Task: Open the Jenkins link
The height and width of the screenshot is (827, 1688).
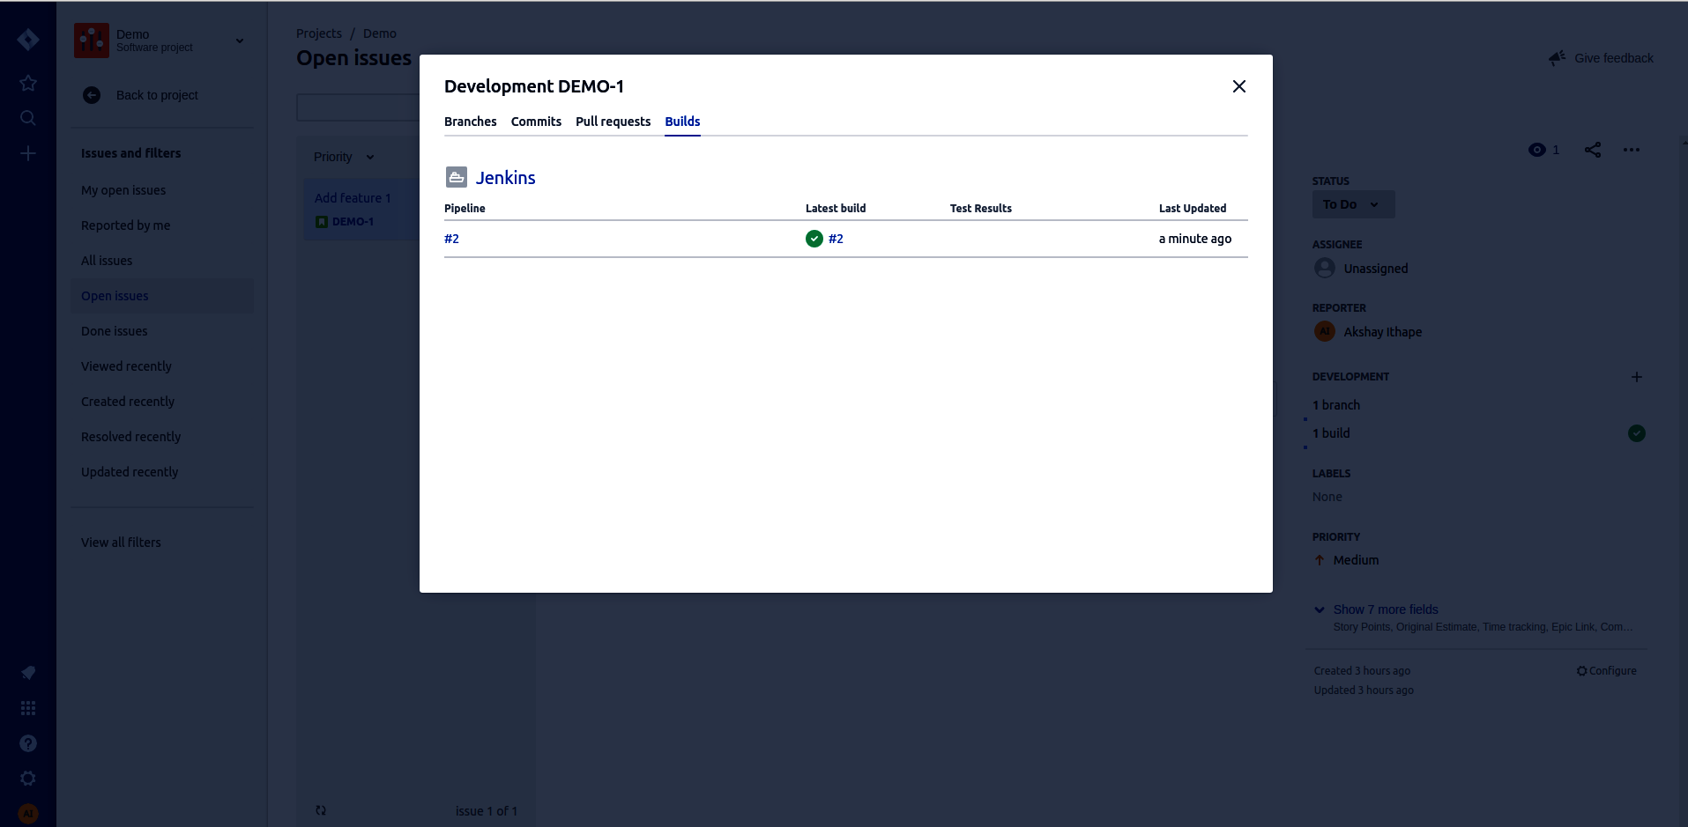Action: pos(505,178)
